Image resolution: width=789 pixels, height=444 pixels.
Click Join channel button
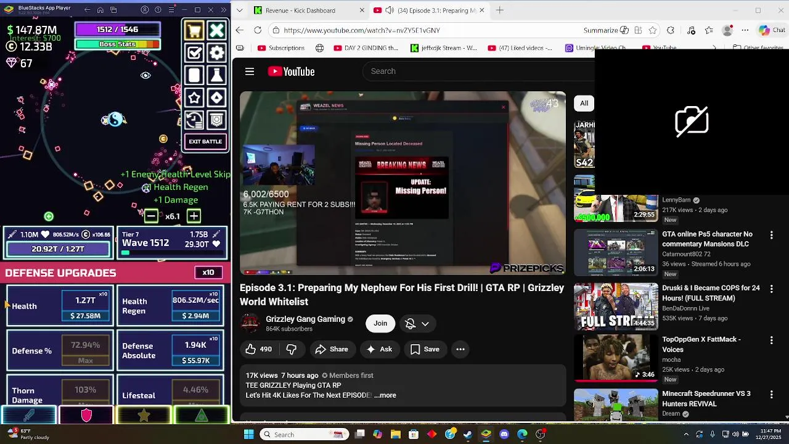click(x=380, y=324)
